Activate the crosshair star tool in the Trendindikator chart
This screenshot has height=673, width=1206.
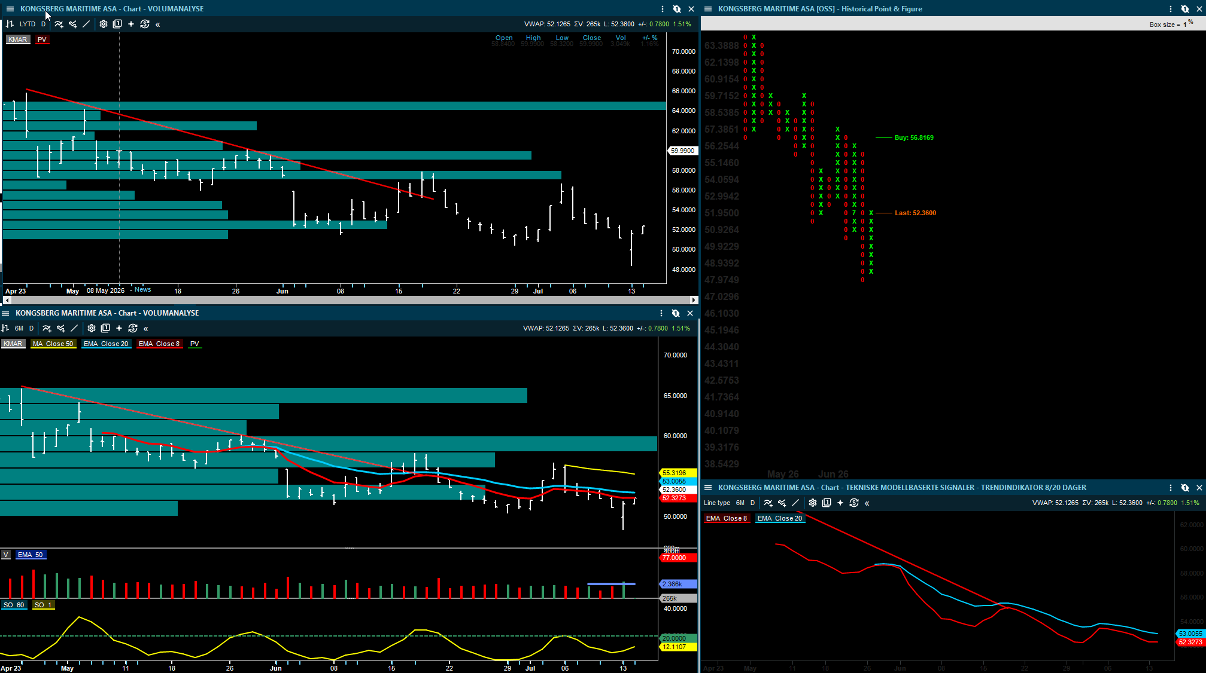(840, 503)
